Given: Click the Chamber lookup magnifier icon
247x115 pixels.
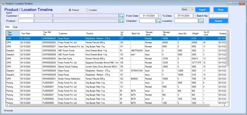Looking at the screenshot, I should (x=159, y=21).
